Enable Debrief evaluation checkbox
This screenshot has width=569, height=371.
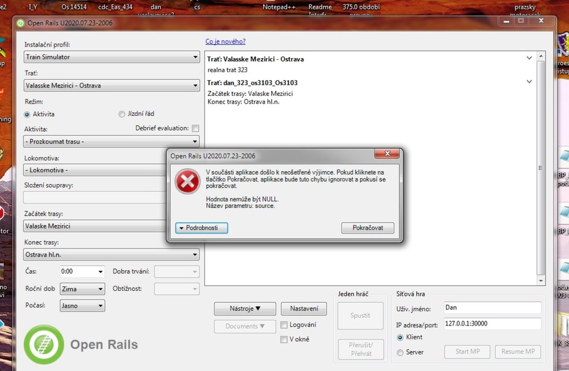point(195,128)
